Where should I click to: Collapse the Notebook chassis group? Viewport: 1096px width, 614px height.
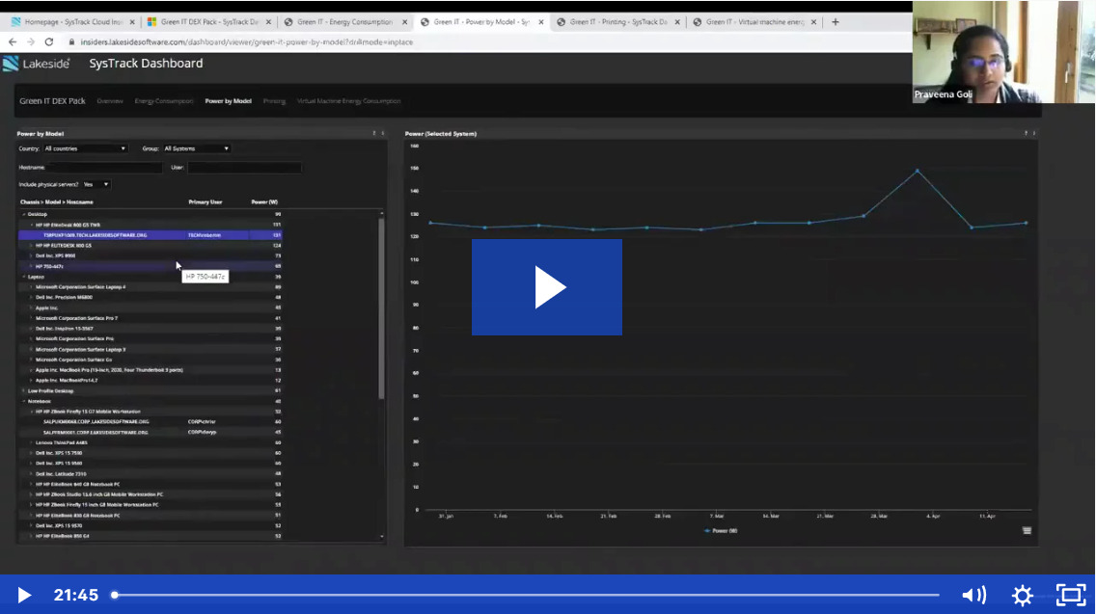coord(23,402)
